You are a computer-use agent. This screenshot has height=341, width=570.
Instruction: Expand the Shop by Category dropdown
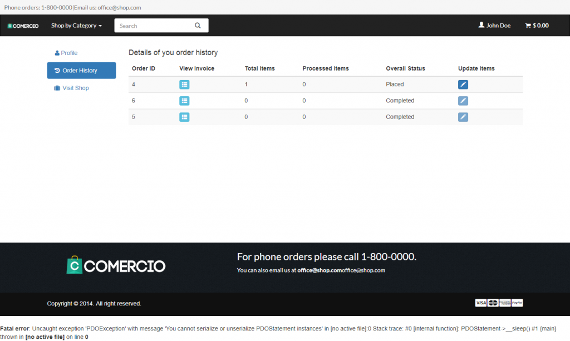coord(76,26)
